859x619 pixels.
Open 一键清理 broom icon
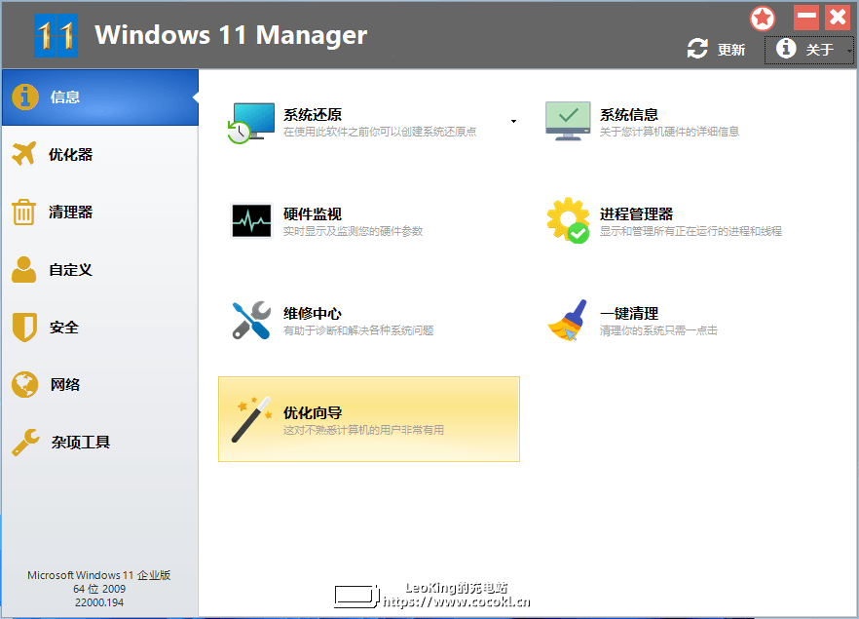(x=568, y=320)
